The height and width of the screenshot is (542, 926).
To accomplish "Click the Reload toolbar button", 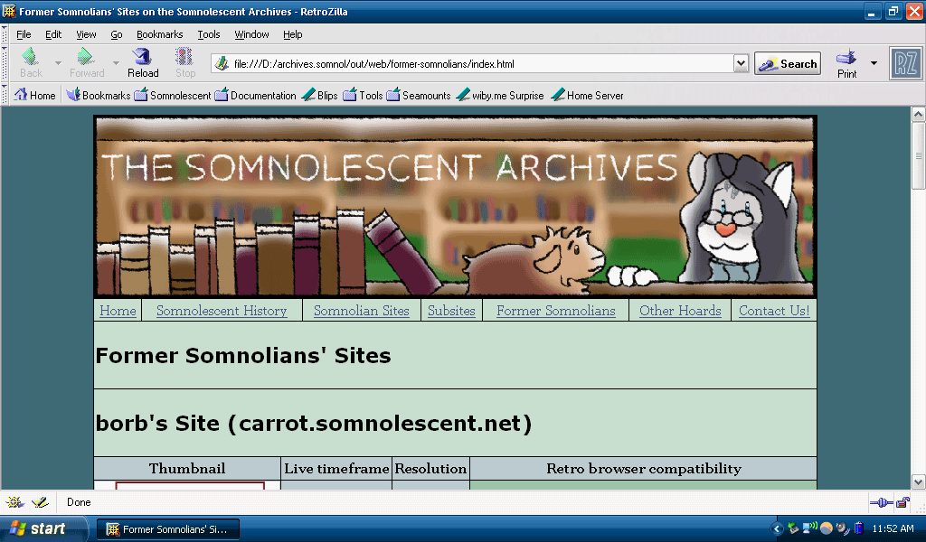I will pos(143,63).
